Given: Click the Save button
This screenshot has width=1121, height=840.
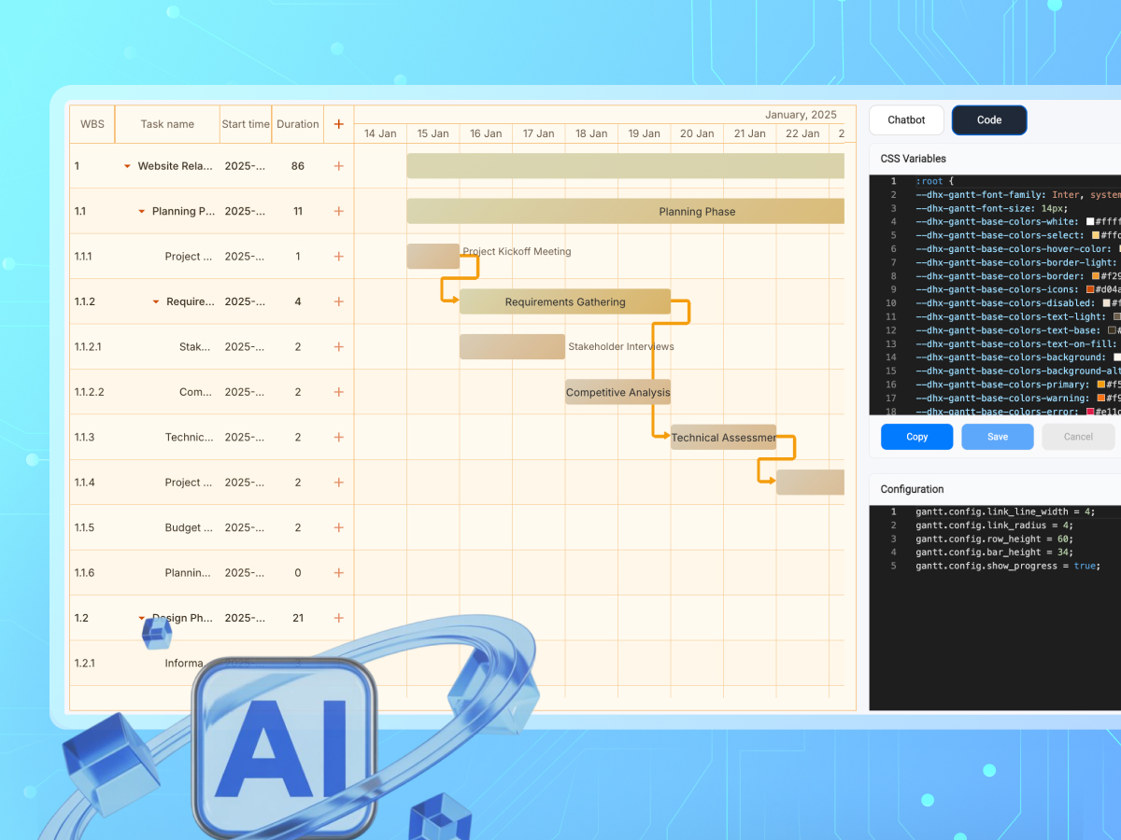Looking at the screenshot, I should point(998,437).
